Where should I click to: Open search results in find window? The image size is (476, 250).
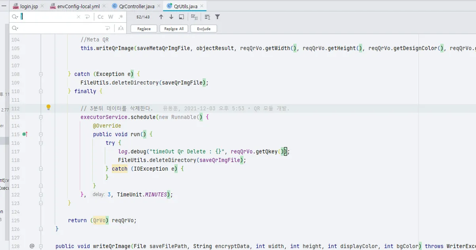tap(181, 17)
